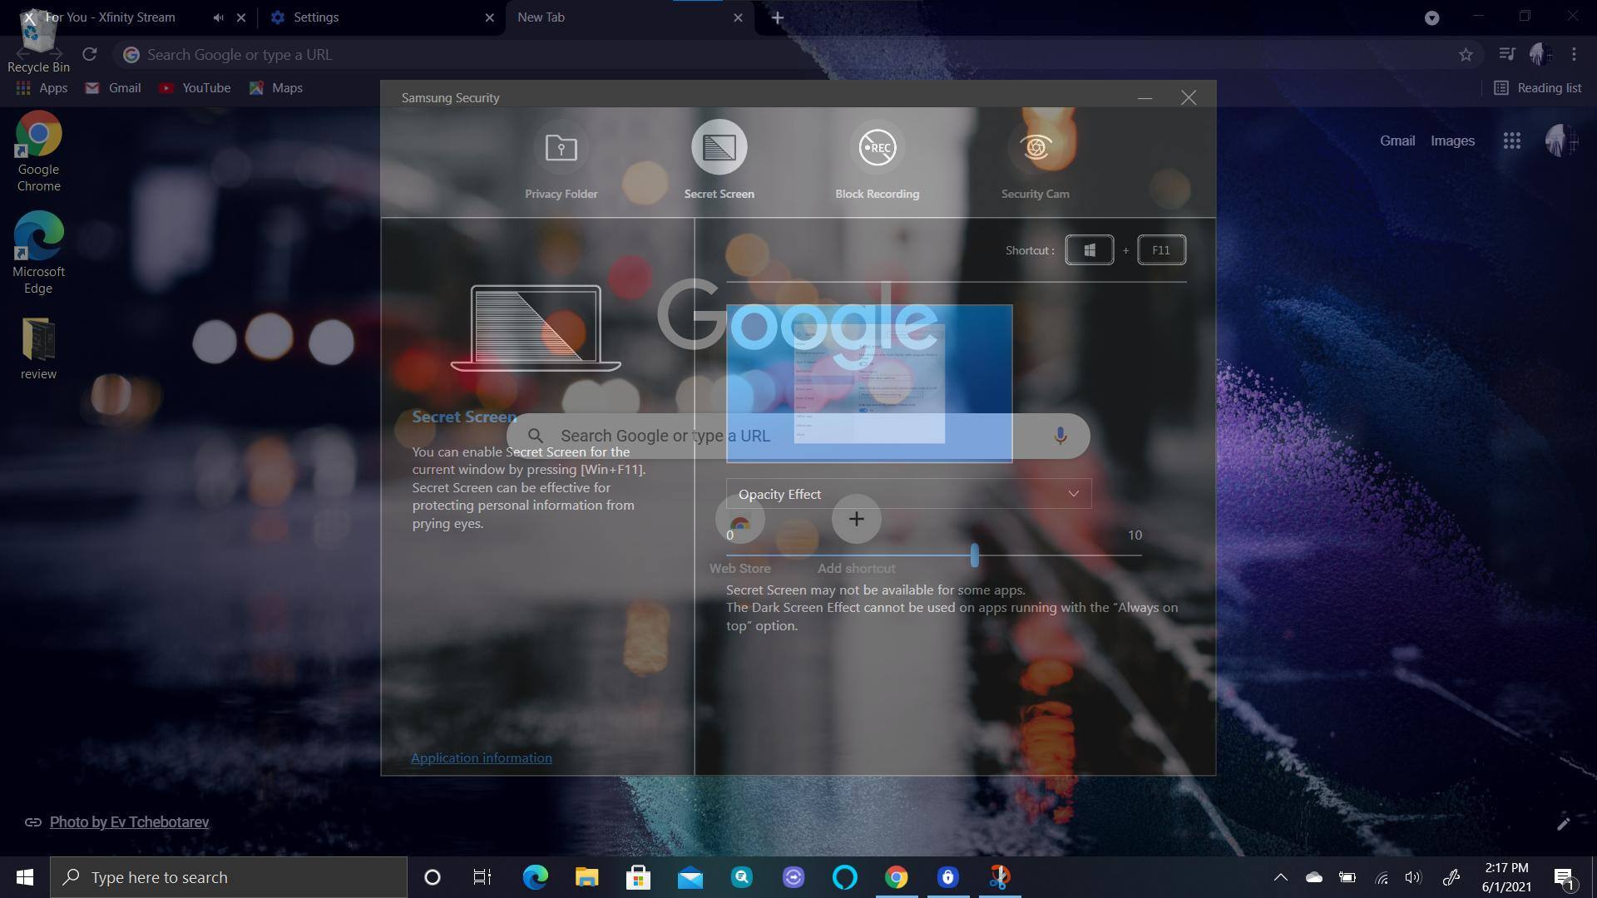This screenshot has height=898, width=1597.
Task: Click the Windows taskbar search box
Action: tap(229, 877)
